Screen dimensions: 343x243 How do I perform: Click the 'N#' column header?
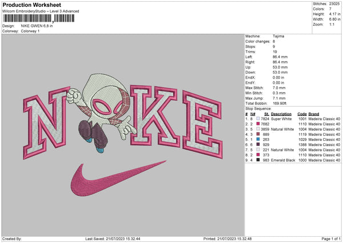tap(253, 114)
